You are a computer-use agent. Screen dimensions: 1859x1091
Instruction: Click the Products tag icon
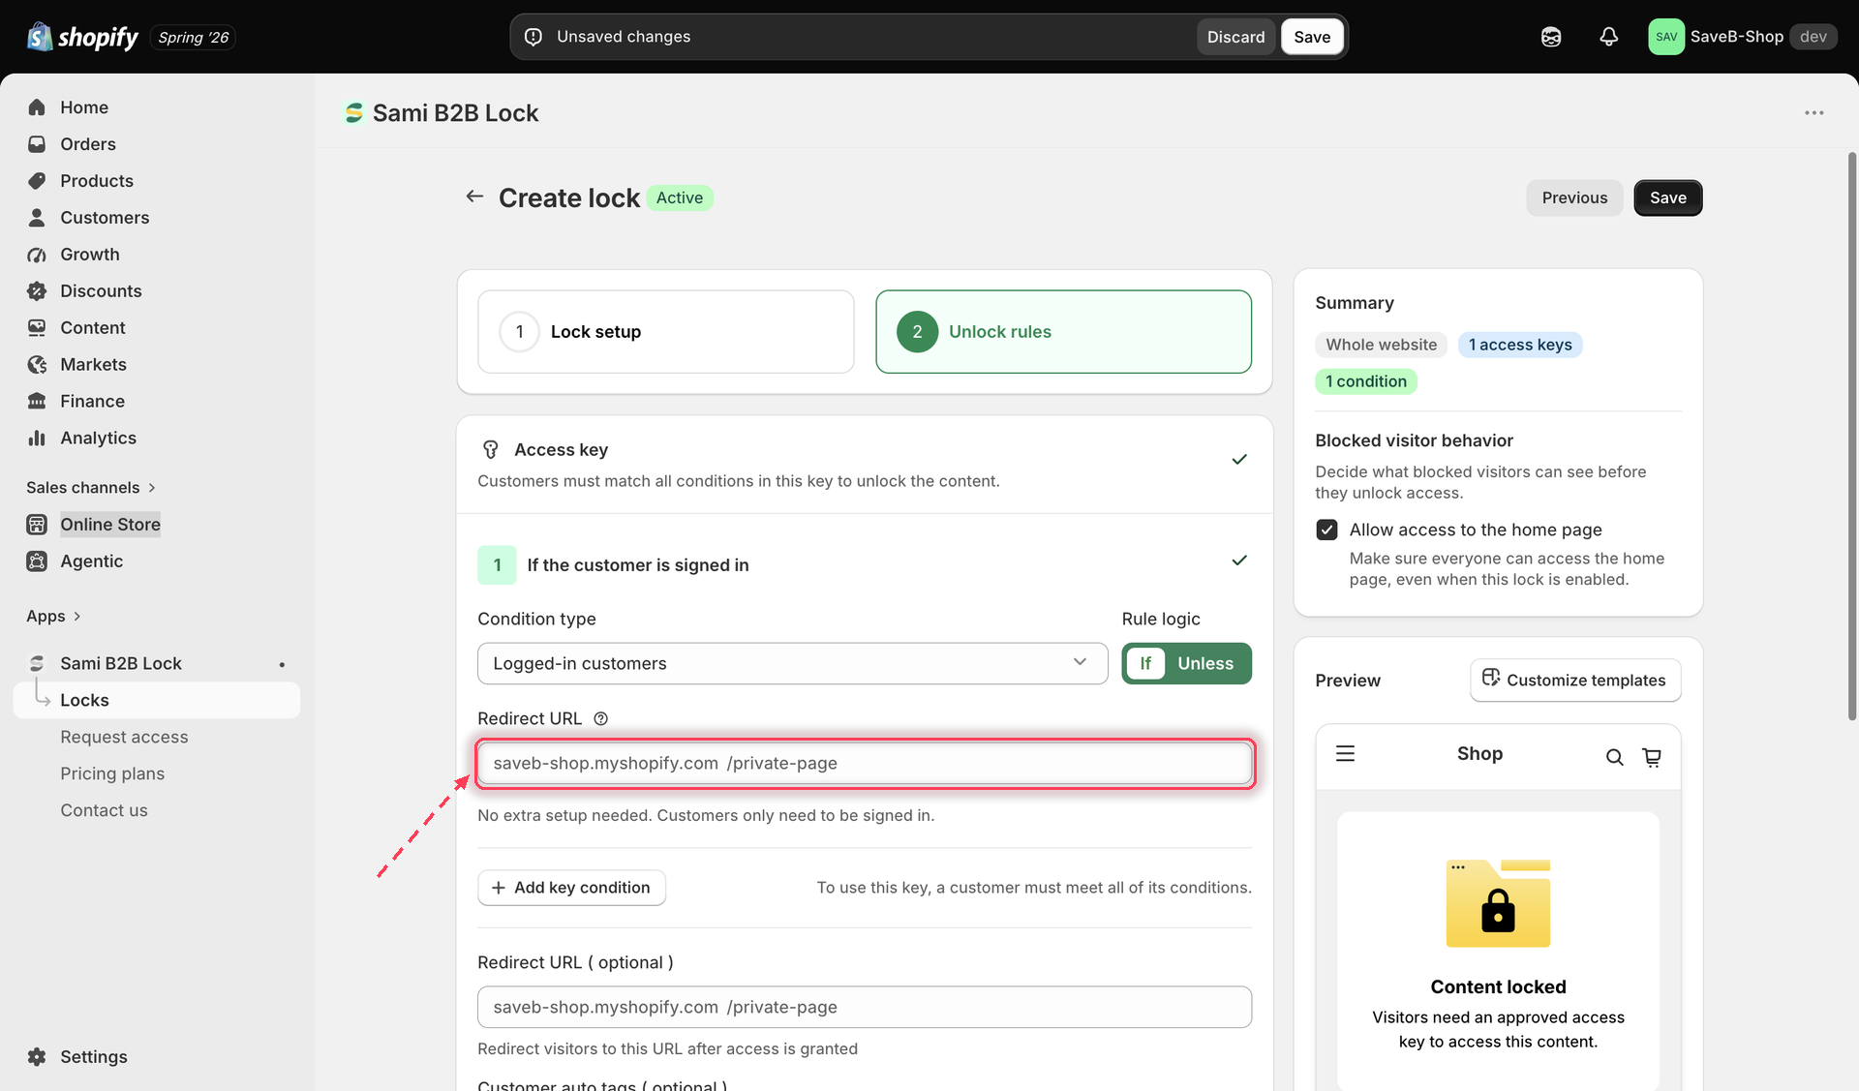click(37, 181)
